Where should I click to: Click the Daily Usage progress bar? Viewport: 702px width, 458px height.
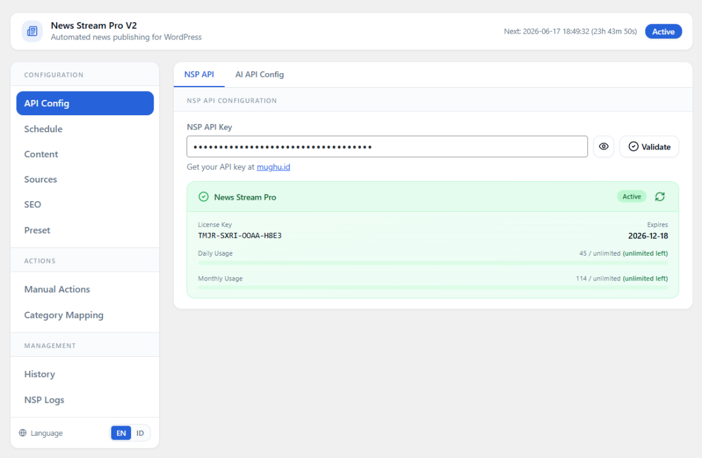pyautogui.click(x=433, y=263)
